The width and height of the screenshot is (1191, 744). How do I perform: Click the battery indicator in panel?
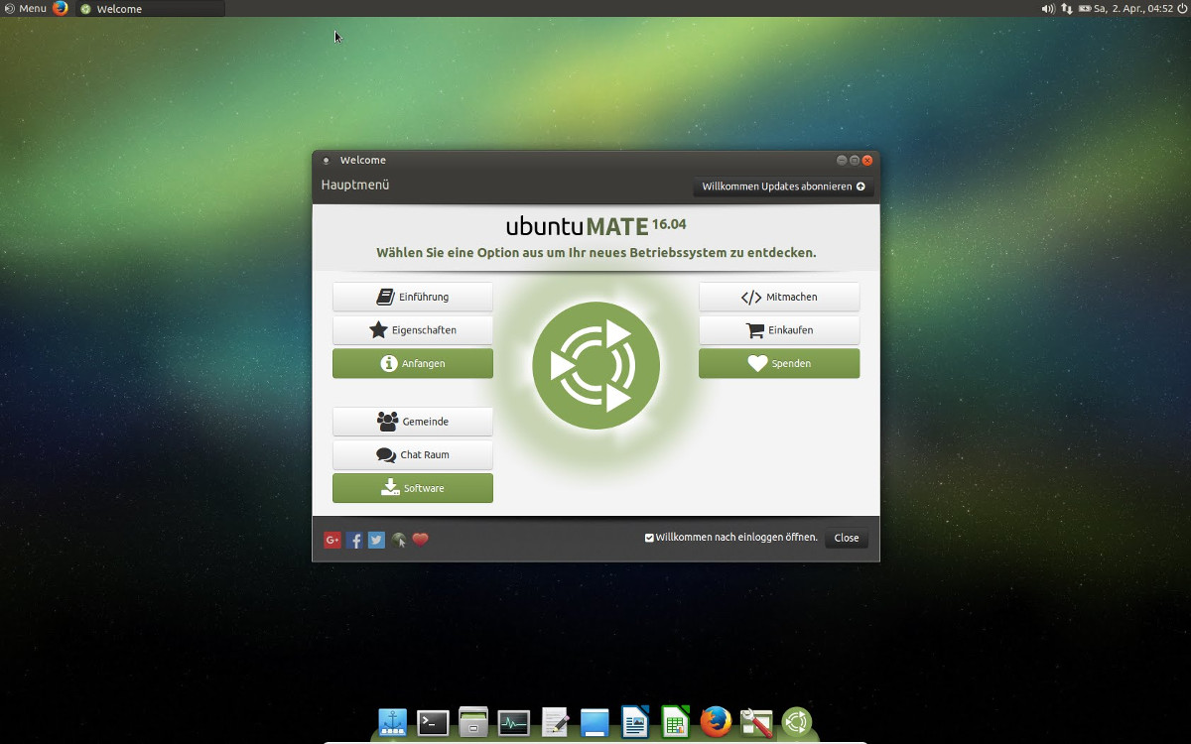[x=1085, y=8]
